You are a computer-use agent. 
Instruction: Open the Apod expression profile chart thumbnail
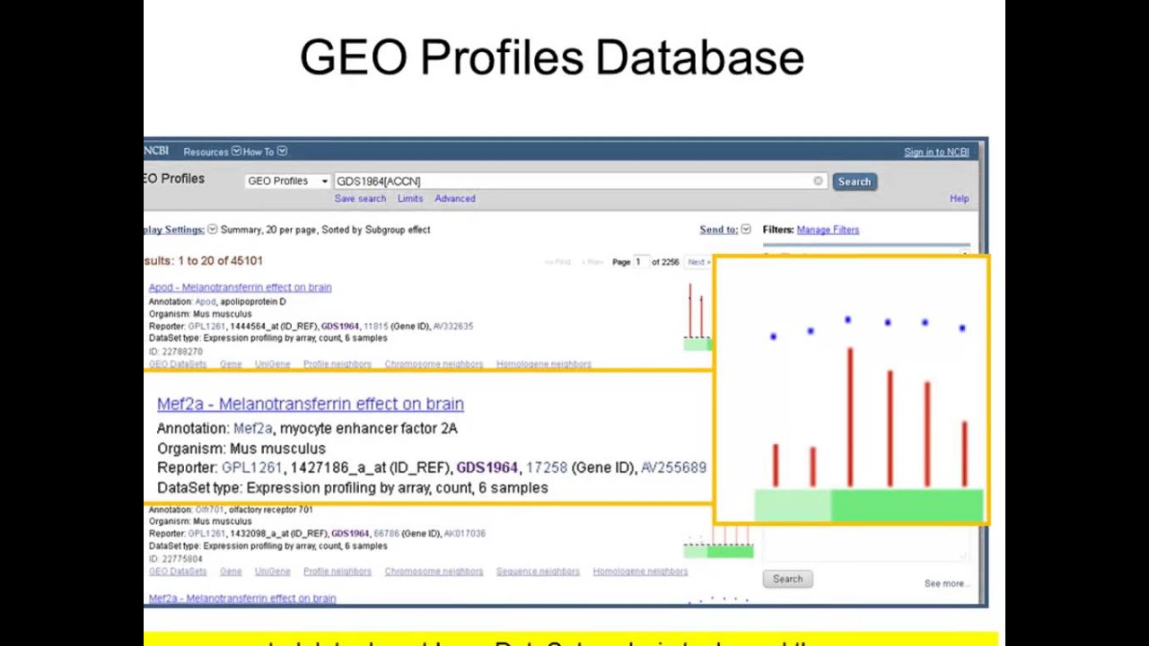coord(697,317)
